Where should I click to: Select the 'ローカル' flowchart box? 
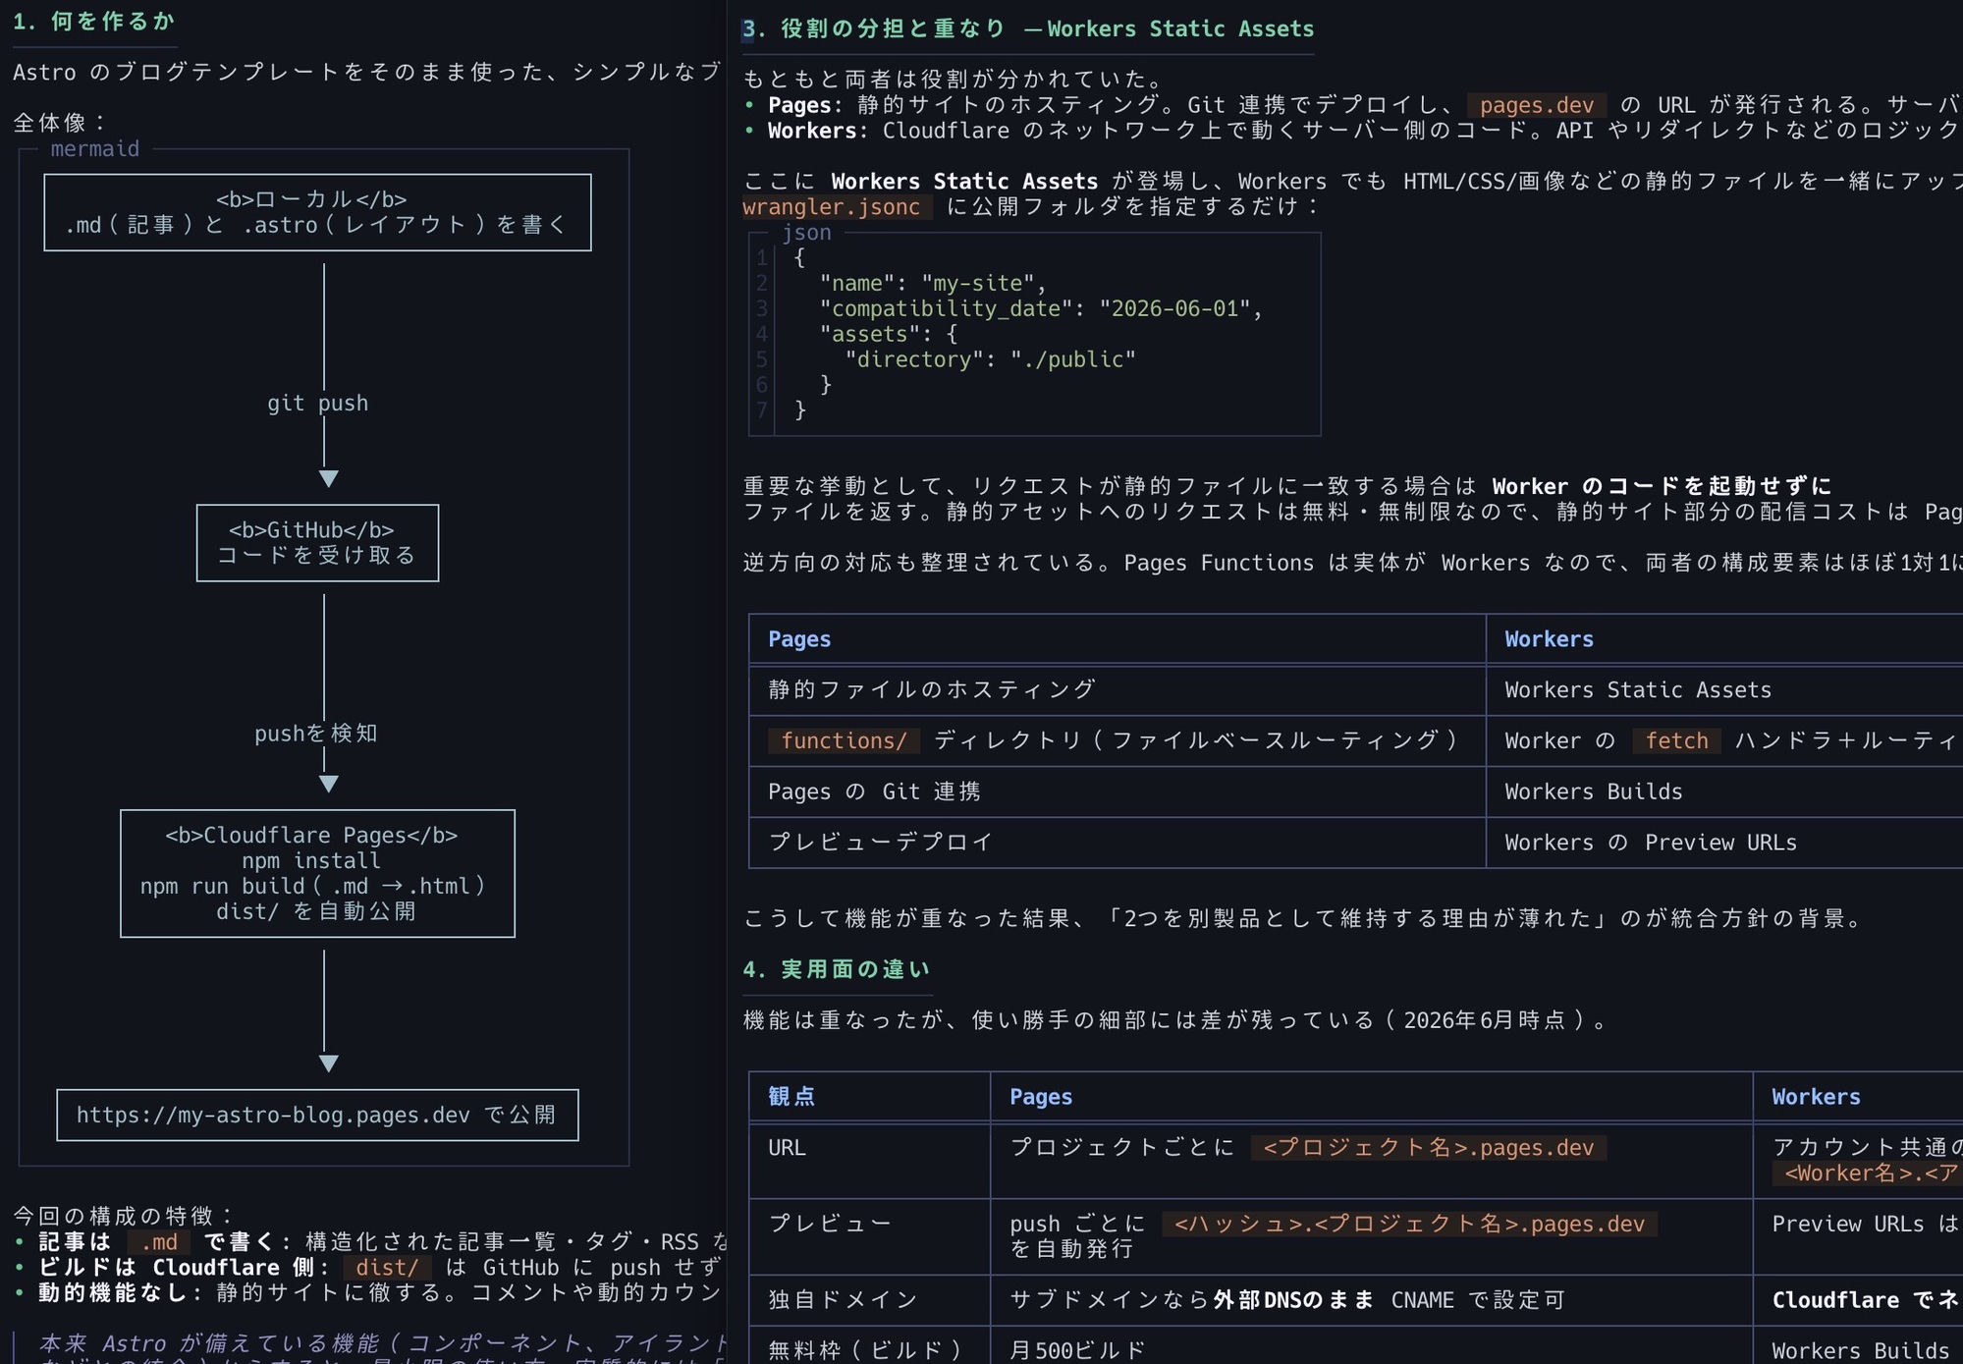click(x=317, y=212)
